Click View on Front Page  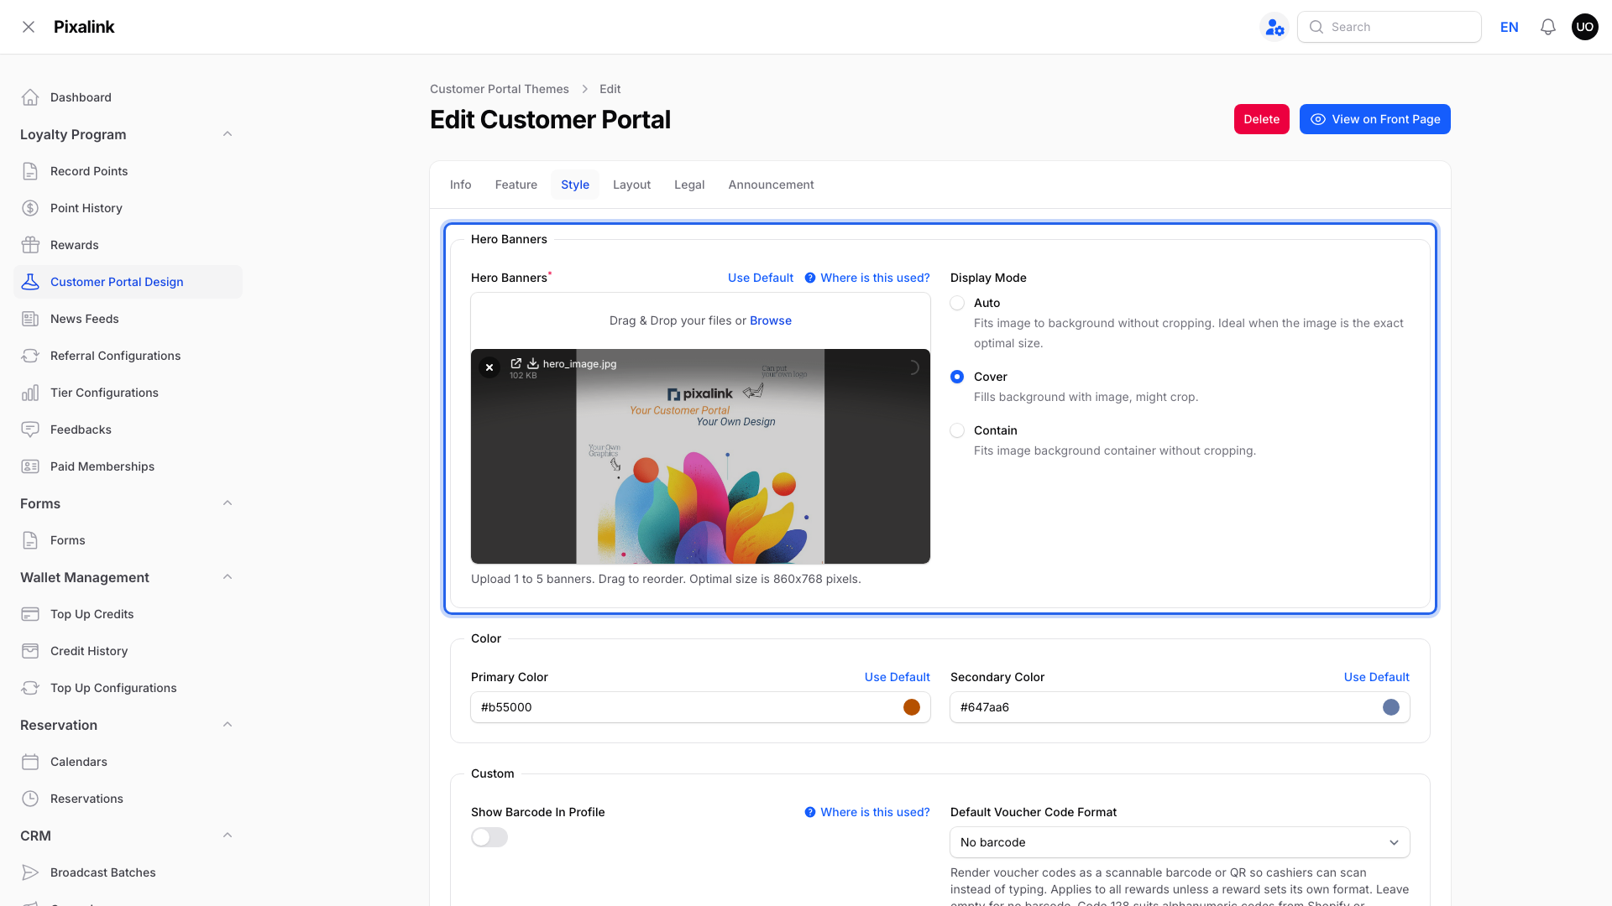[x=1375, y=119]
